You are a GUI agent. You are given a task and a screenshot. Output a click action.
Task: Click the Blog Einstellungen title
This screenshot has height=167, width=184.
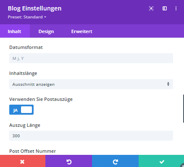[34, 8]
